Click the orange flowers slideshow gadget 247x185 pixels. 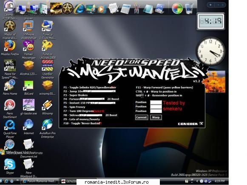(x=215, y=82)
